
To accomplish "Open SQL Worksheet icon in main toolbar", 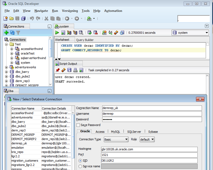I will tap(89, 19).
